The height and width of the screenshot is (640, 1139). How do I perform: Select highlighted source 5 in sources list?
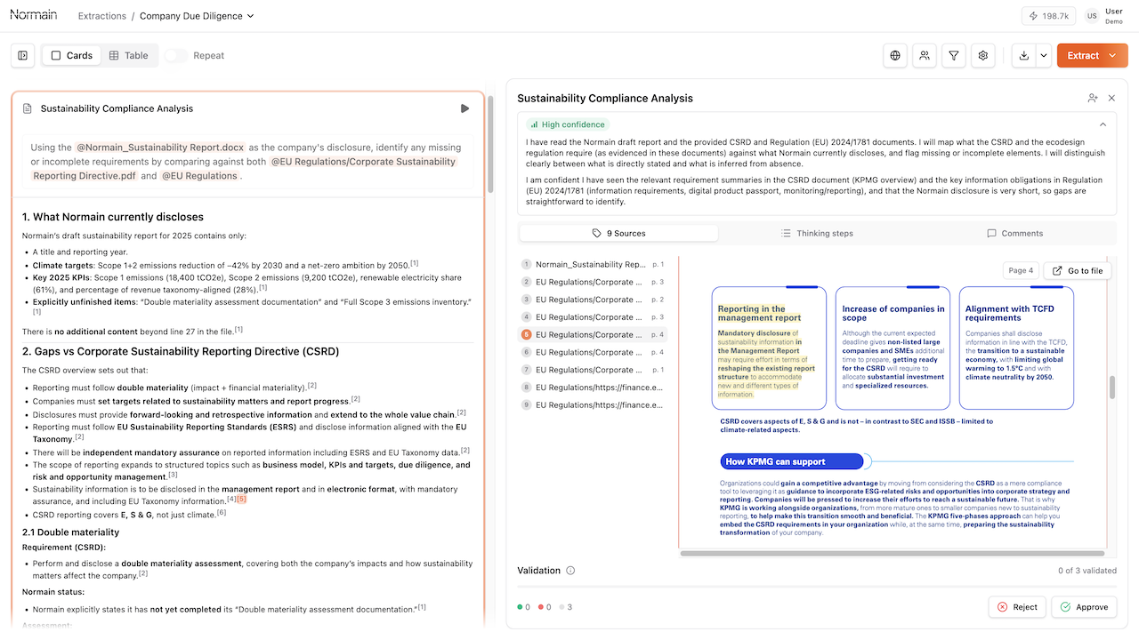[594, 334]
